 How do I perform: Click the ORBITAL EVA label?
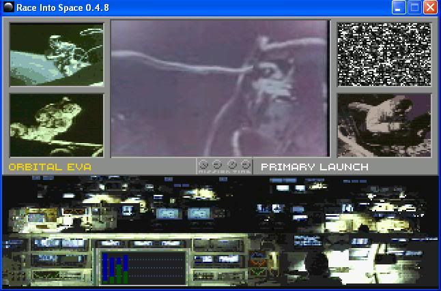(50, 167)
